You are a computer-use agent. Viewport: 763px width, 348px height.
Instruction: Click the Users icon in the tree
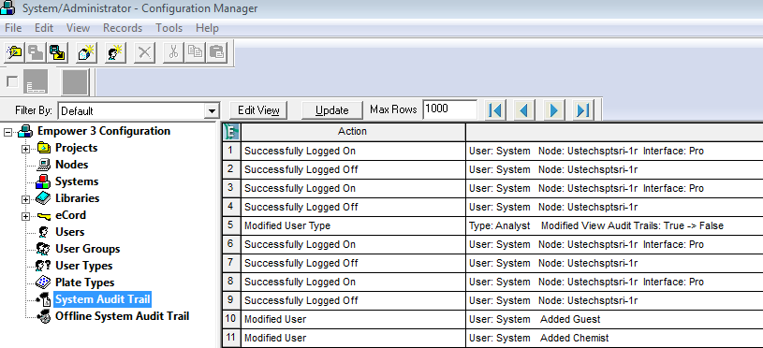coord(44,232)
